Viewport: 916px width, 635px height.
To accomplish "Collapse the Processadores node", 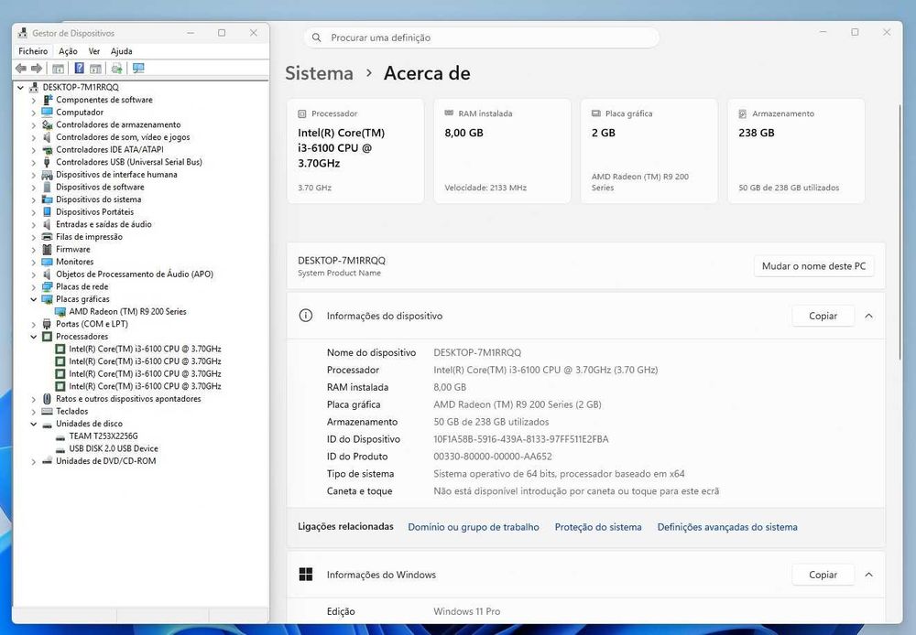I will pyautogui.click(x=33, y=337).
